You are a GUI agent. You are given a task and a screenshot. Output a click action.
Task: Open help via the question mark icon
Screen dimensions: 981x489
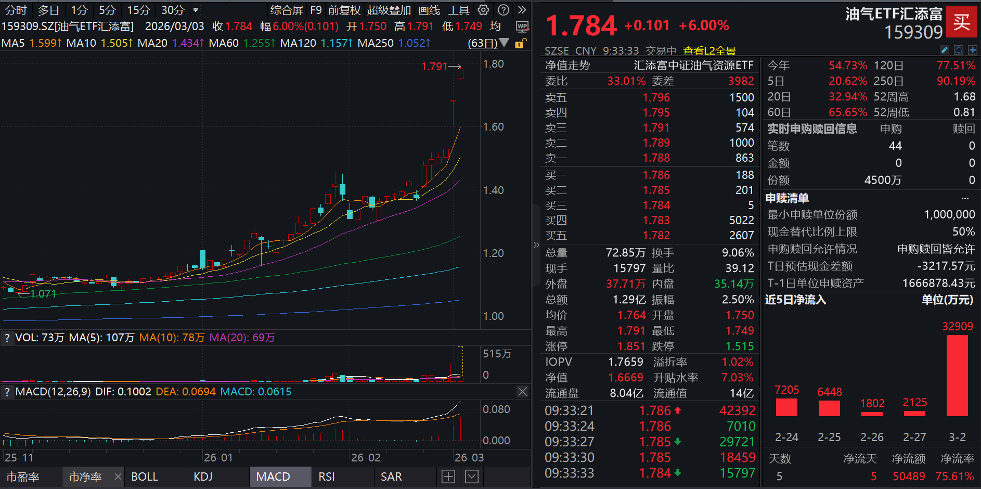click(502, 9)
